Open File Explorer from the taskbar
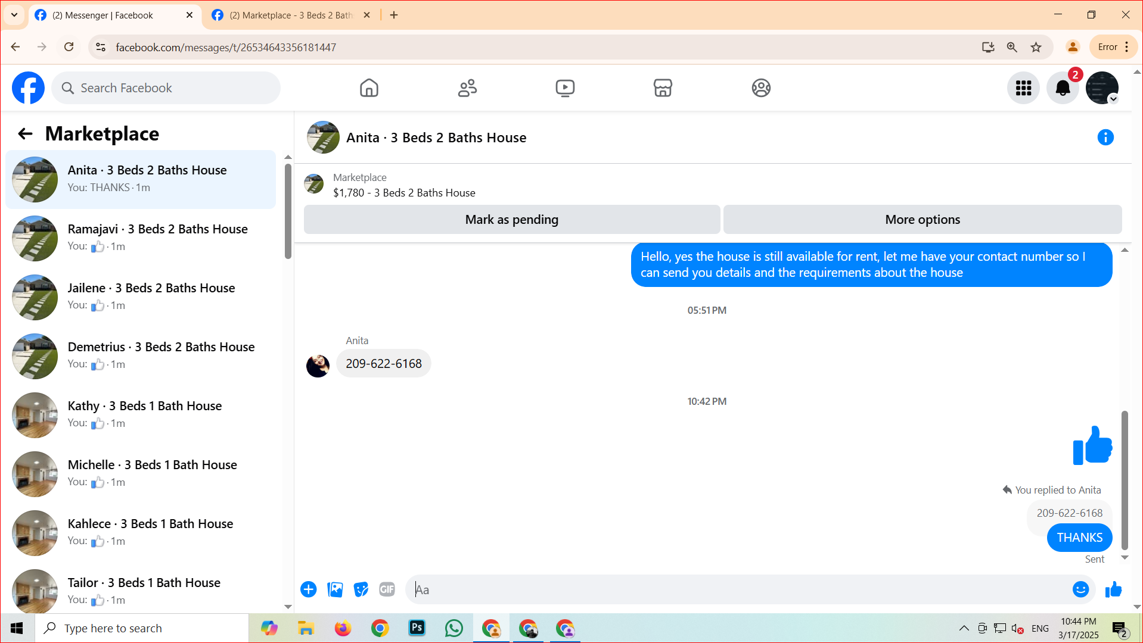The height and width of the screenshot is (643, 1143). 306,628
